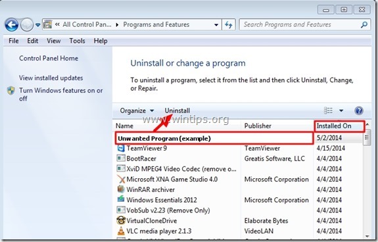Click the Uninstall button
Screen dimensions: 378x242
[177, 110]
